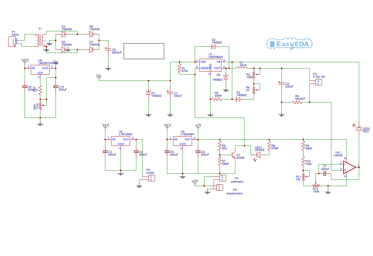
Task: Click the P3 voltimetro connector
Action: tap(222, 178)
